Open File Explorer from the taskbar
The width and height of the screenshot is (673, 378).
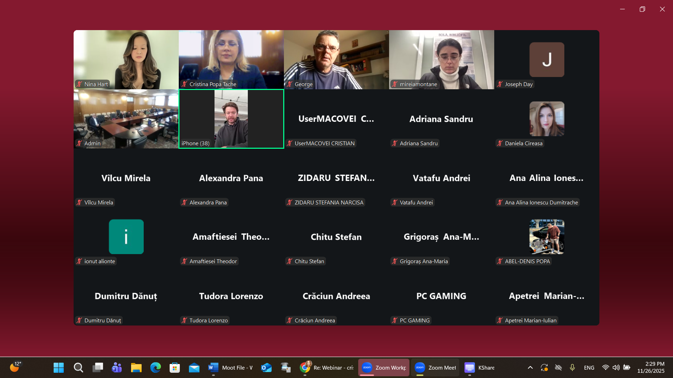coord(136,367)
